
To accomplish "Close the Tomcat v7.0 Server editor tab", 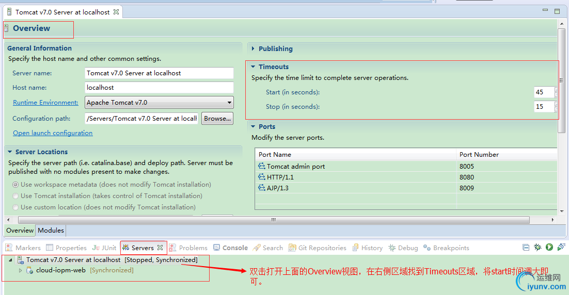I will click(x=116, y=12).
